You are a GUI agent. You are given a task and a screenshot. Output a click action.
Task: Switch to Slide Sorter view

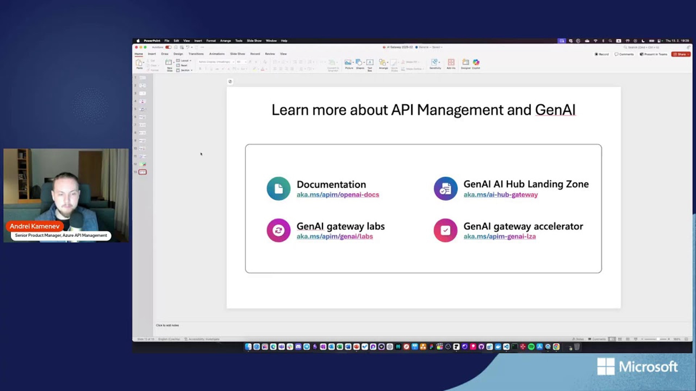pyautogui.click(x=620, y=339)
